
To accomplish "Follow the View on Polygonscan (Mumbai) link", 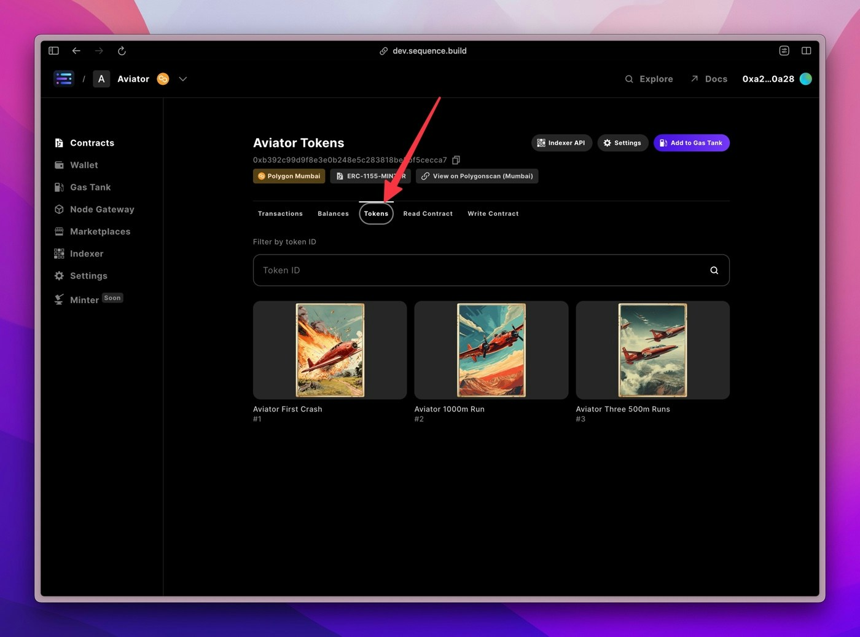I will (x=477, y=176).
